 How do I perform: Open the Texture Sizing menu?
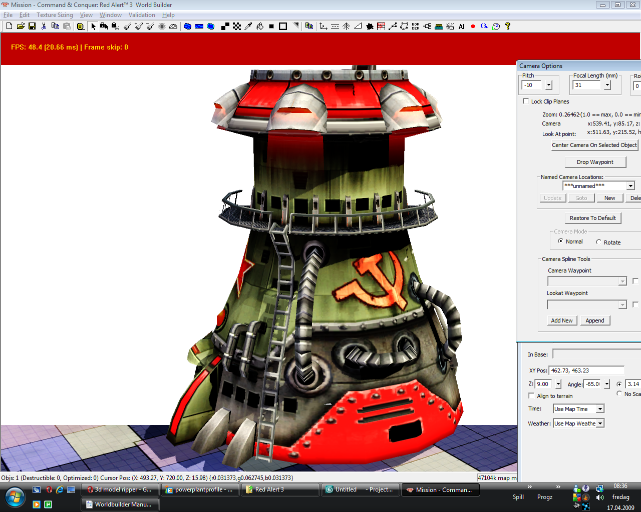pos(55,15)
